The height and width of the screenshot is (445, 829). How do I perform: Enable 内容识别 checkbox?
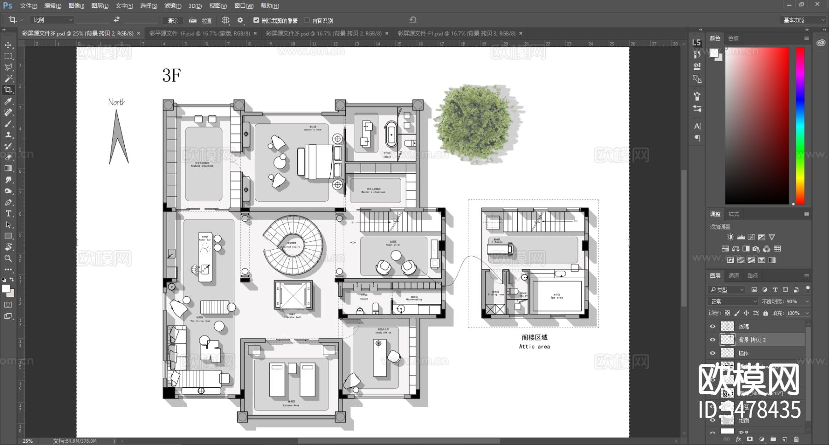point(307,20)
